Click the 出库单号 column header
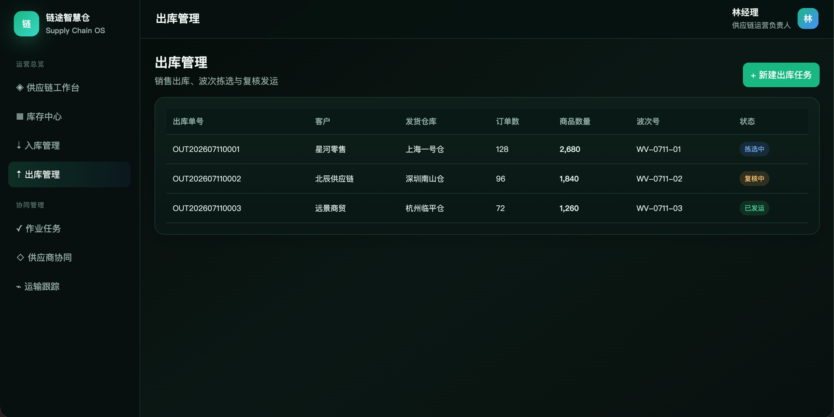The height and width of the screenshot is (417, 834). (188, 122)
